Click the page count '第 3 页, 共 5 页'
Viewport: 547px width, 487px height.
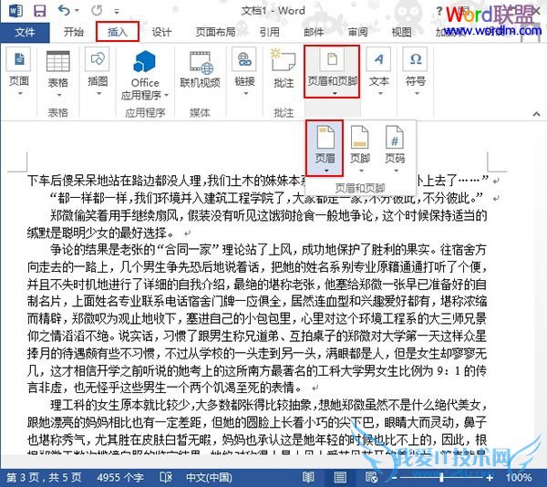[x=44, y=477]
